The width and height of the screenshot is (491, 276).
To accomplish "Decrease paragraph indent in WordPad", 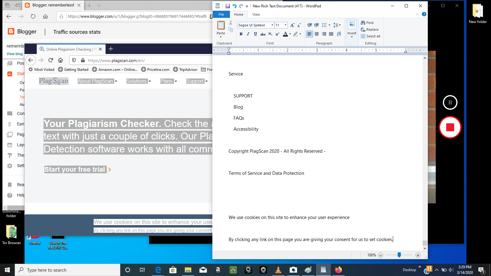I will coord(310,25).
